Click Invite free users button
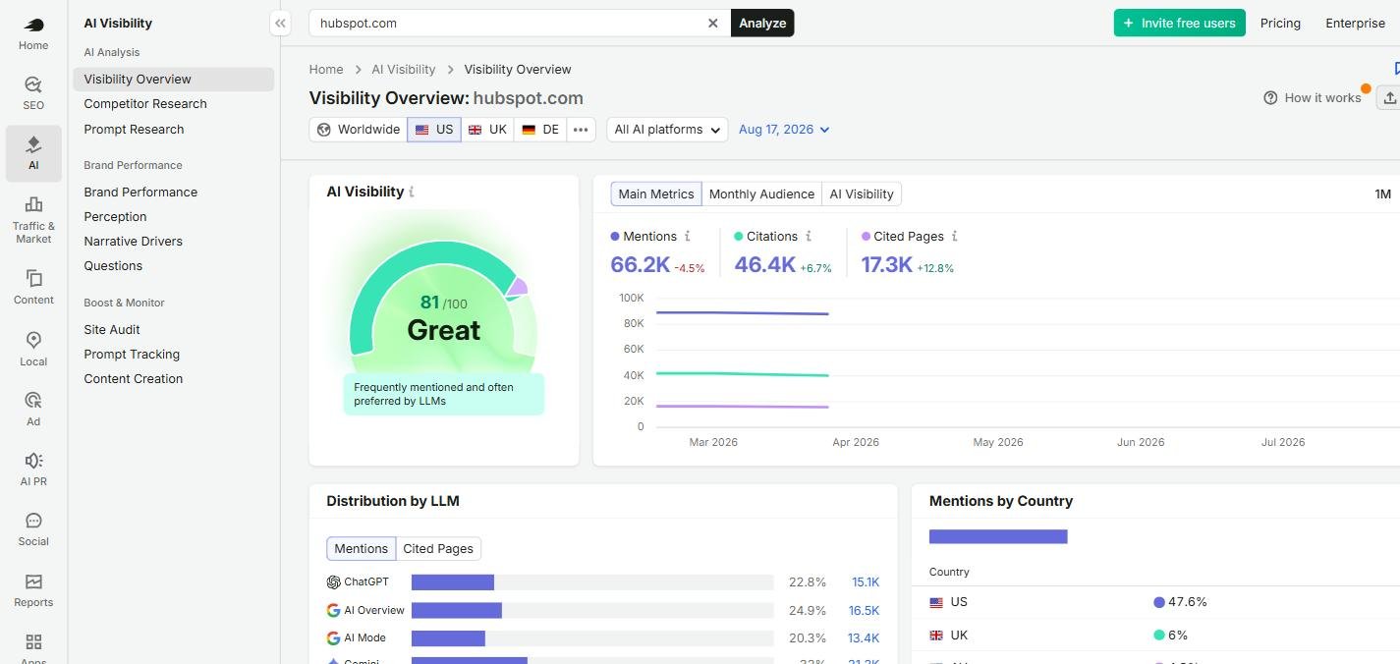The height and width of the screenshot is (664, 1400). (x=1179, y=23)
